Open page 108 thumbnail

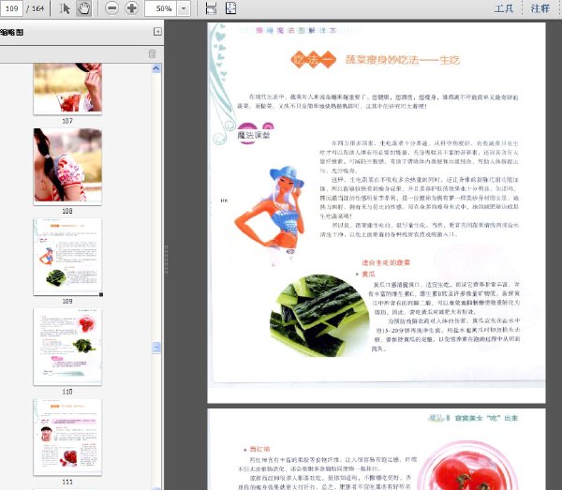67,167
